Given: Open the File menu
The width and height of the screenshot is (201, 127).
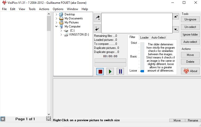Looking at the screenshot, I should click(x=4, y=9).
